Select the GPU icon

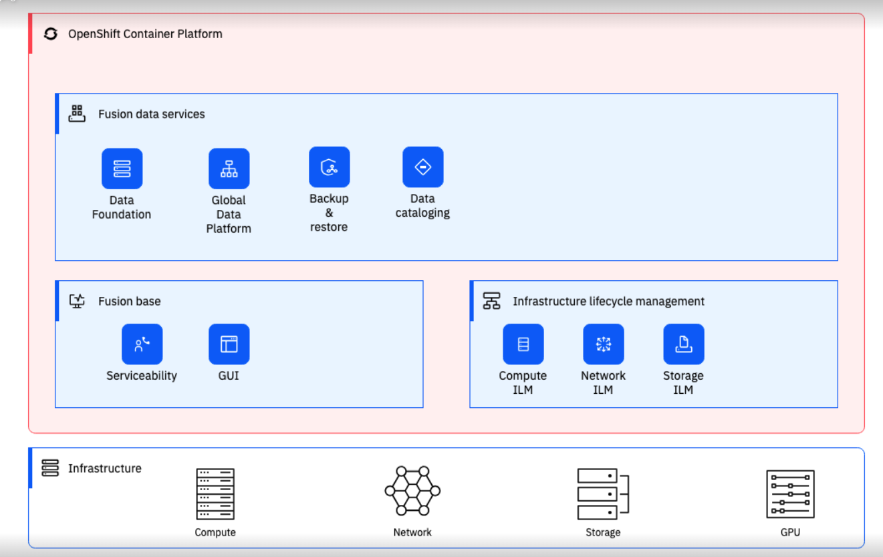click(790, 494)
